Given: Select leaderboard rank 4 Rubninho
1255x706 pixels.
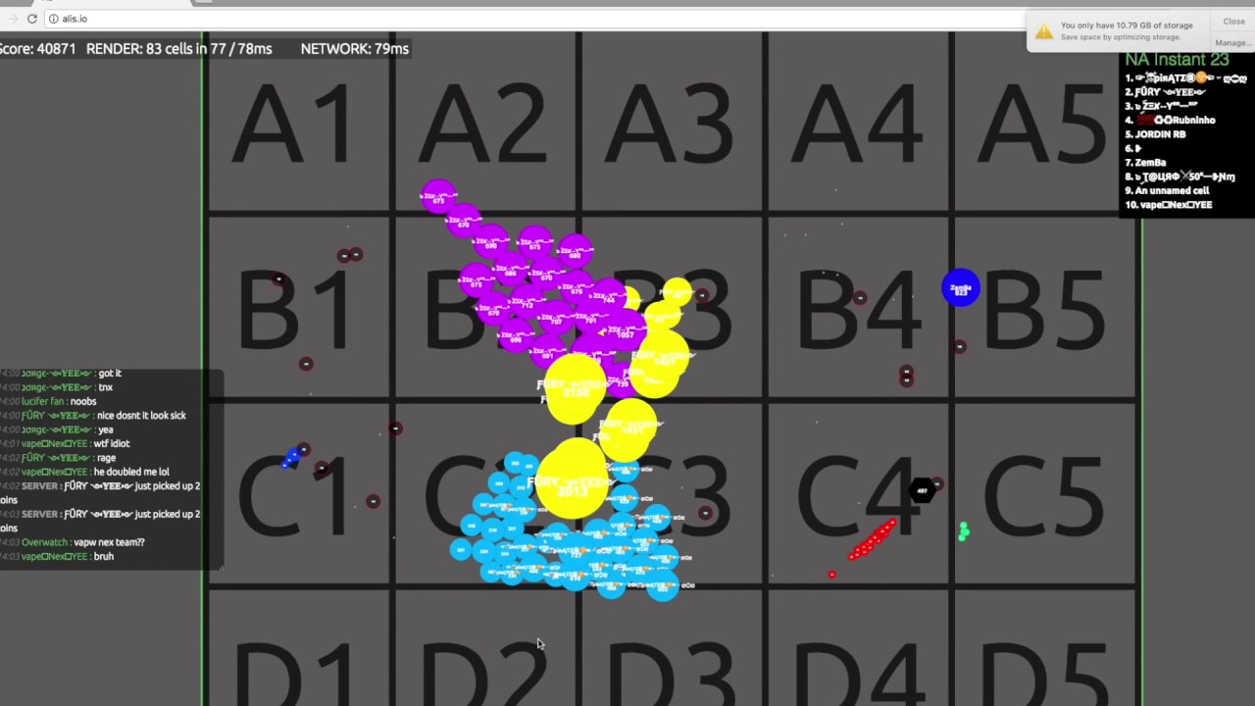Looking at the screenshot, I should (x=1171, y=120).
